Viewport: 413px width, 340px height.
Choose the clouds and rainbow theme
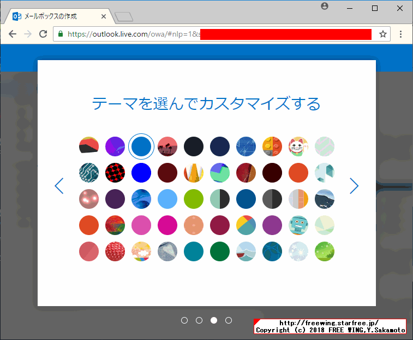pos(141,251)
